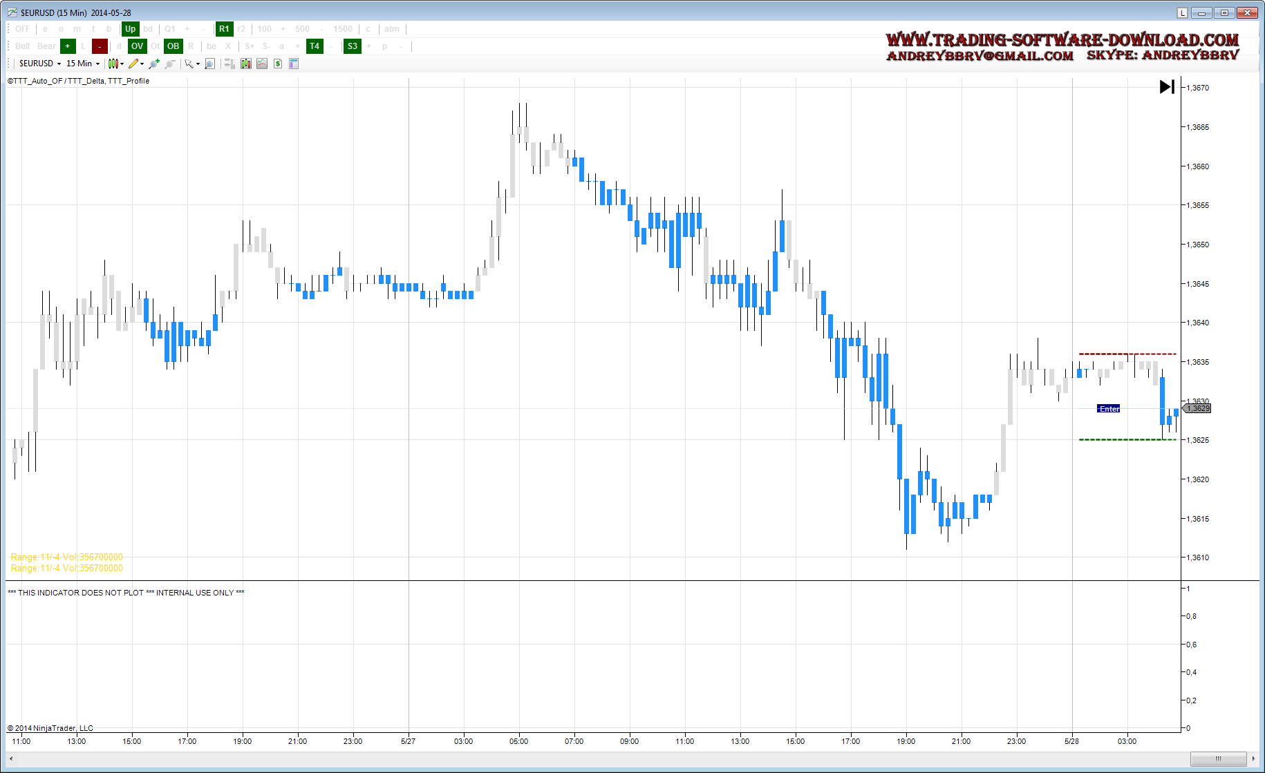Toggle the green Up button
The height and width of the screenshot is (773, 1265).
[x=130, y=29]
